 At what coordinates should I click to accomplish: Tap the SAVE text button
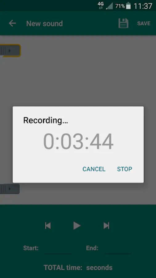click(x=144, y=23)
